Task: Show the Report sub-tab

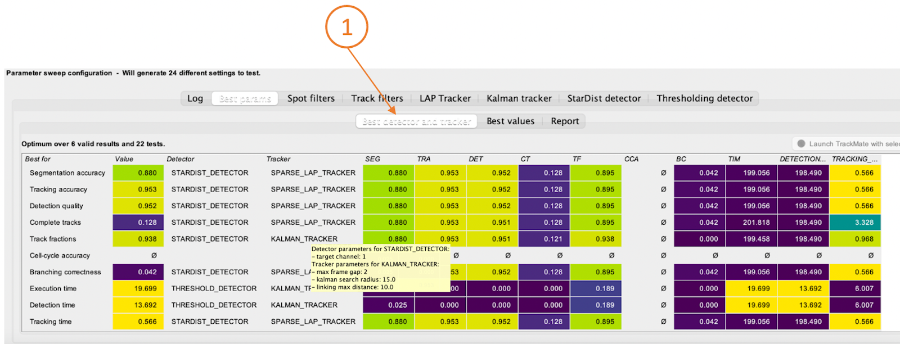Action: [565, 121]
